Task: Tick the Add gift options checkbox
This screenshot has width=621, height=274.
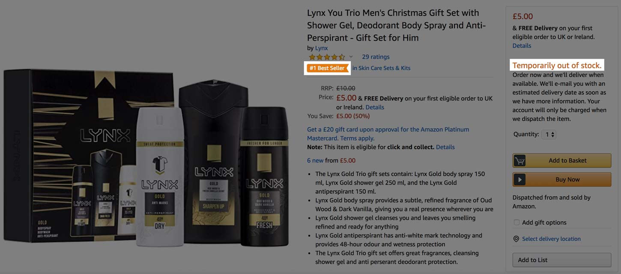Action: click(x=517, y=222)
